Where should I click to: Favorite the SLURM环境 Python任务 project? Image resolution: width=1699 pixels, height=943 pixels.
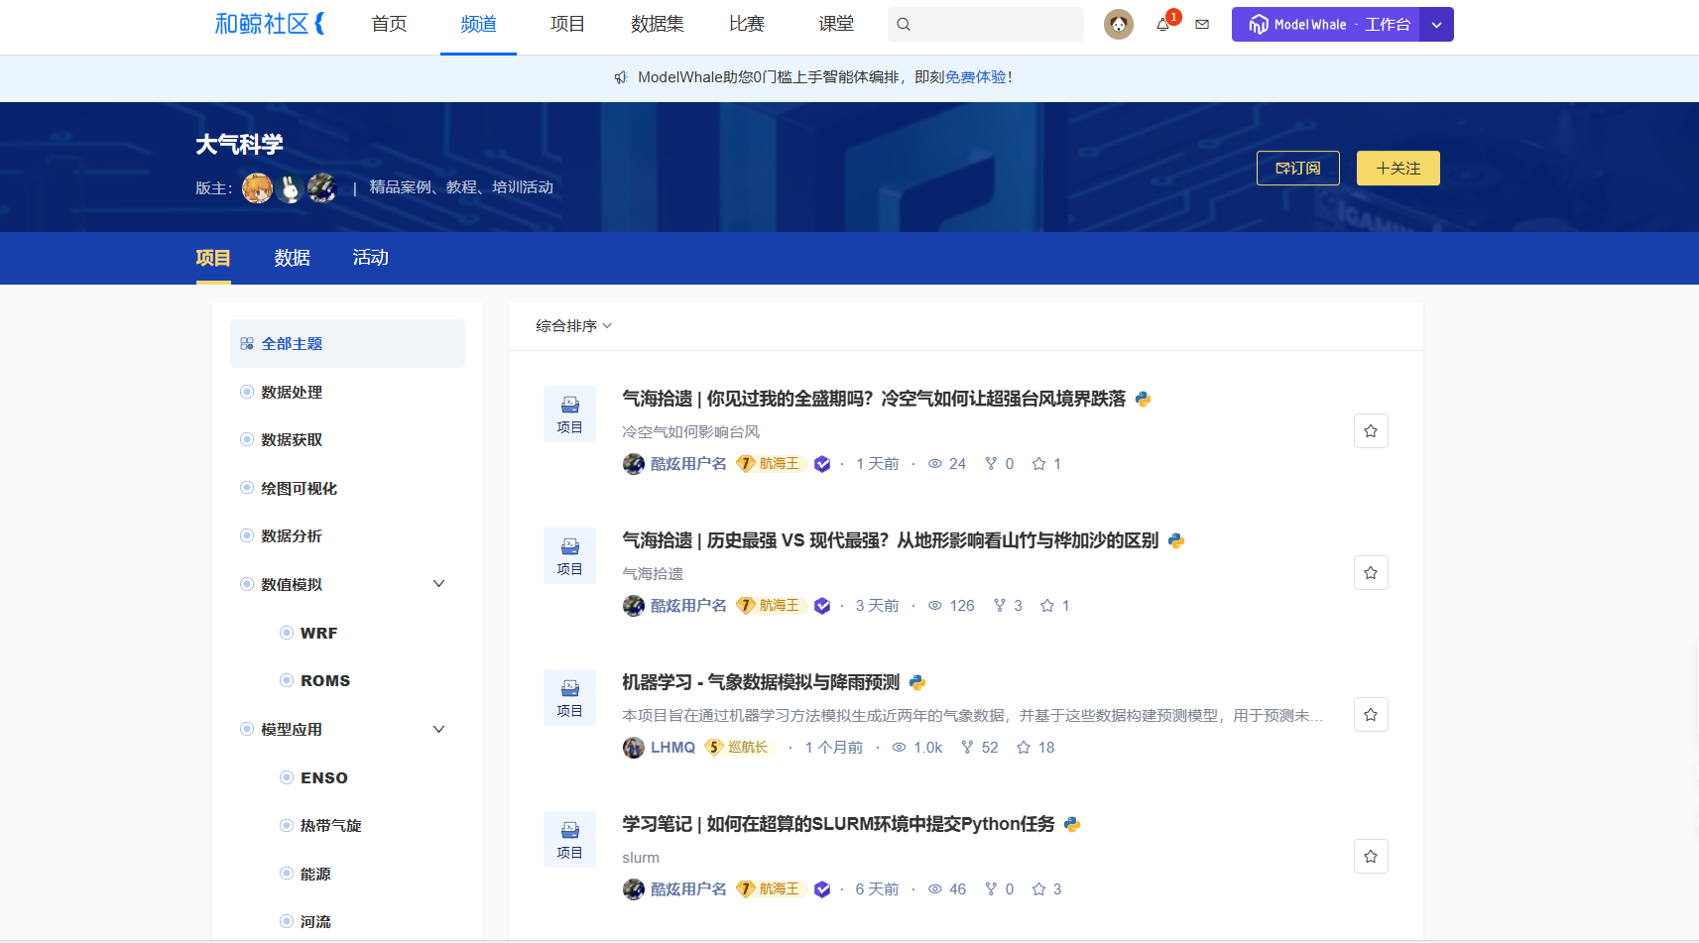point(1371,857)
